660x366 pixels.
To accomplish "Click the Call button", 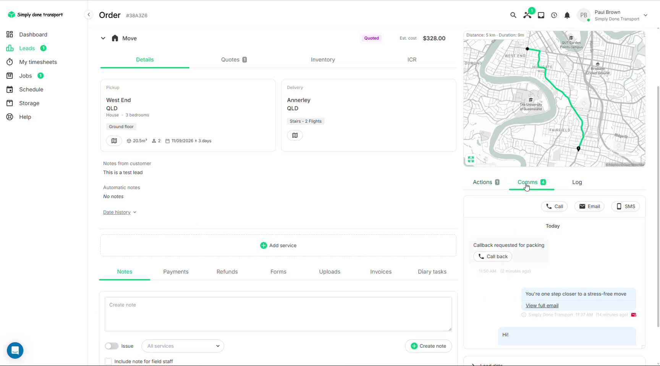I will point(554,206).
